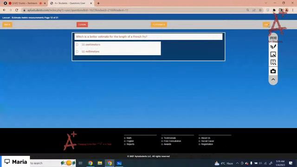This screenshot has width=297, height=167.
Task: Open File Explorer from the taskbar
Action: tap(100, 163)
